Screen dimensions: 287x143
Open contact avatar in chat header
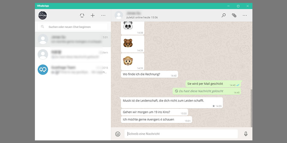coord(119,15)
